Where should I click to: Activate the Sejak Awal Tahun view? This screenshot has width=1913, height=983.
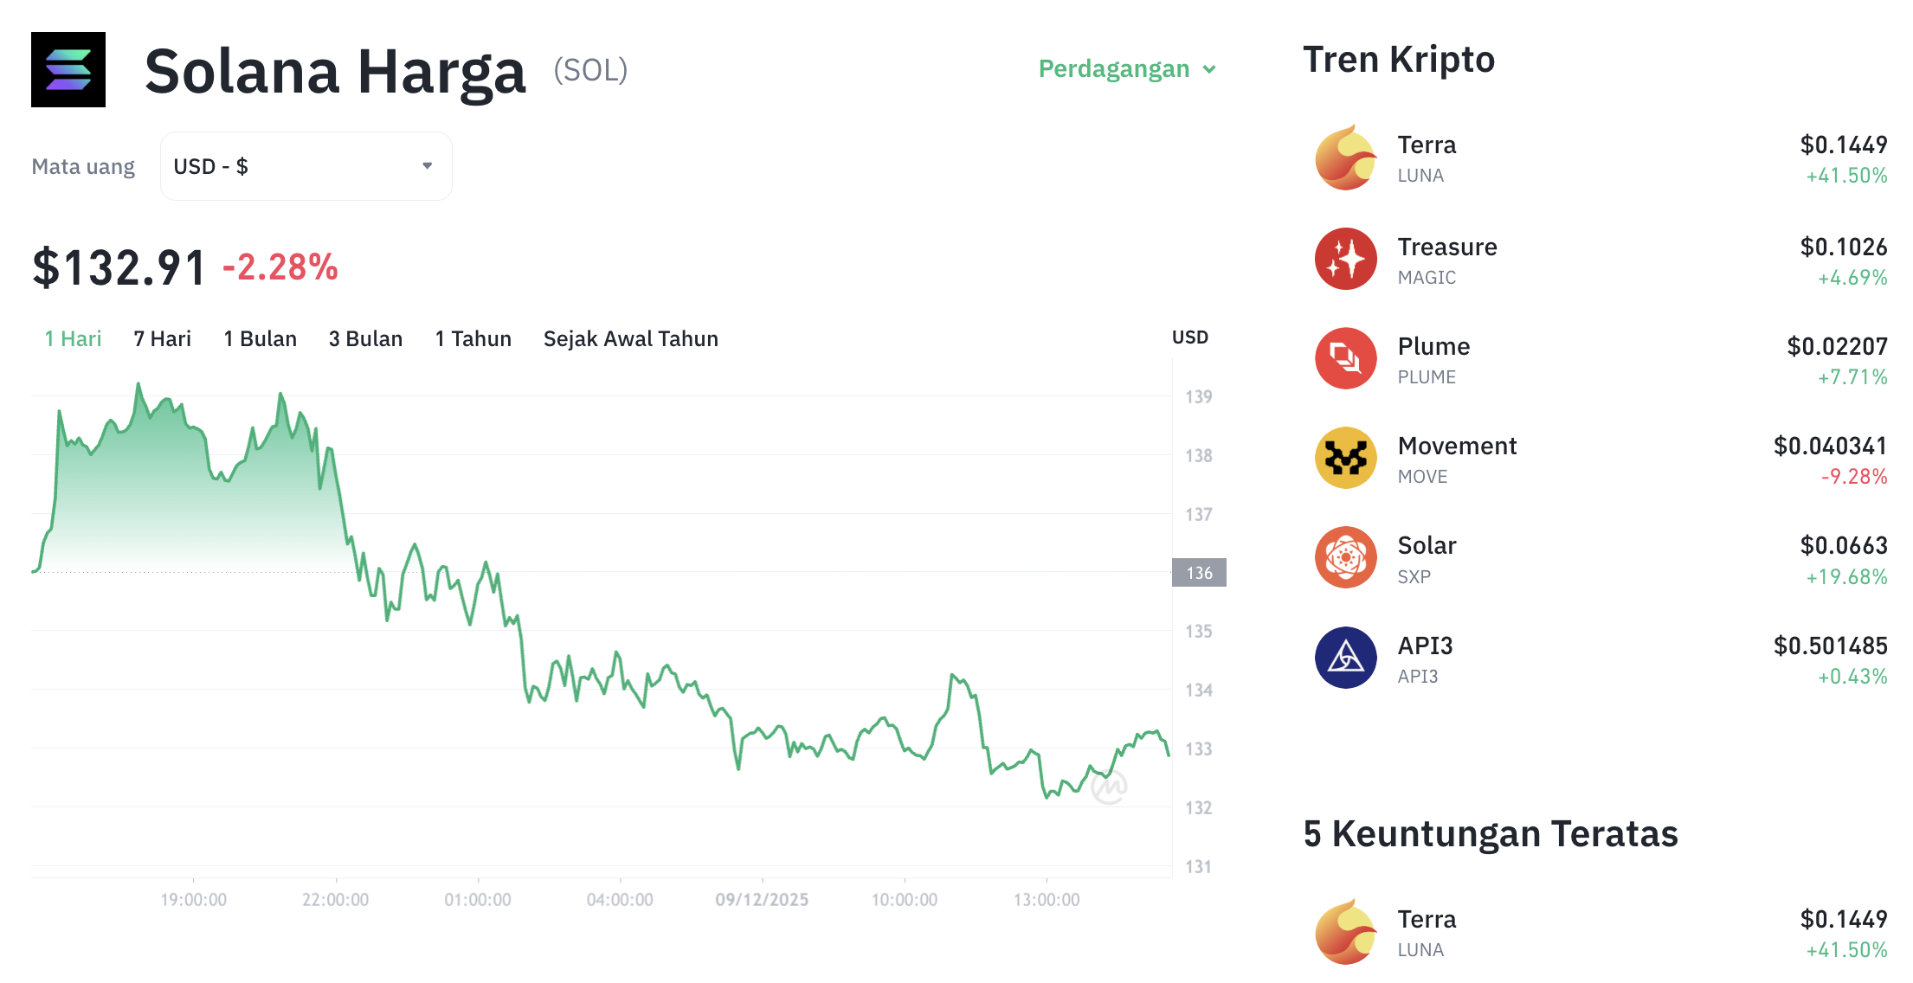(x=630, y=338)
